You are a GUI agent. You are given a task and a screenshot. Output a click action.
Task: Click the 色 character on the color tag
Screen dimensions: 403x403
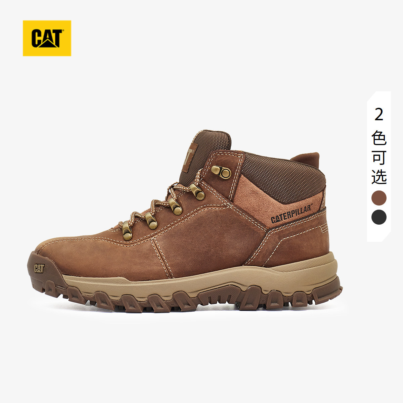379,137
